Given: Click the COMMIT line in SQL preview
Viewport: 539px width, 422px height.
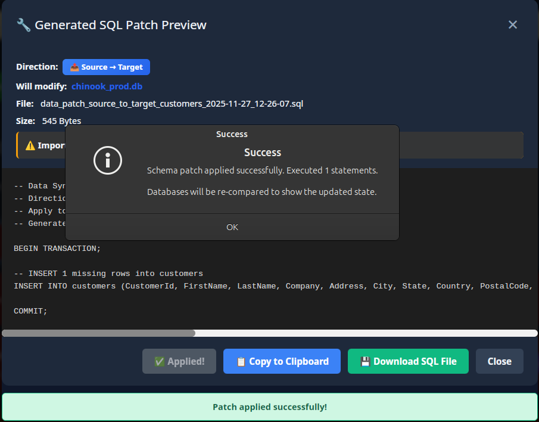Looking at the screenshot, I should 30,311.
